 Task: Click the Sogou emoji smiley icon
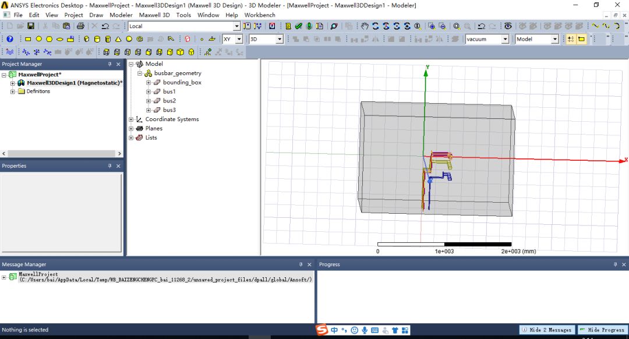[354, 330]
